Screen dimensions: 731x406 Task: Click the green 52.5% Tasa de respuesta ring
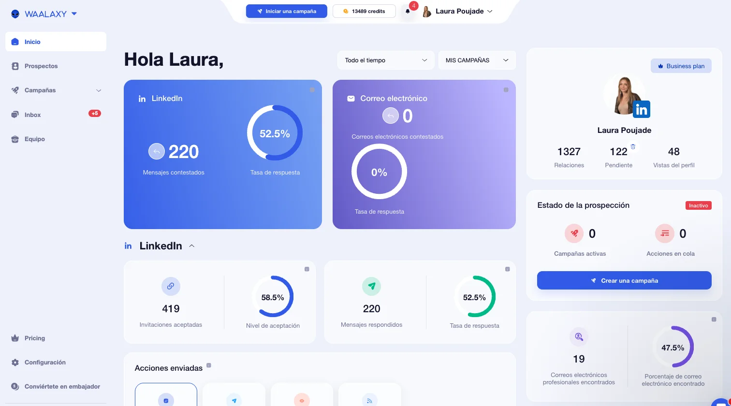[474, 297]
